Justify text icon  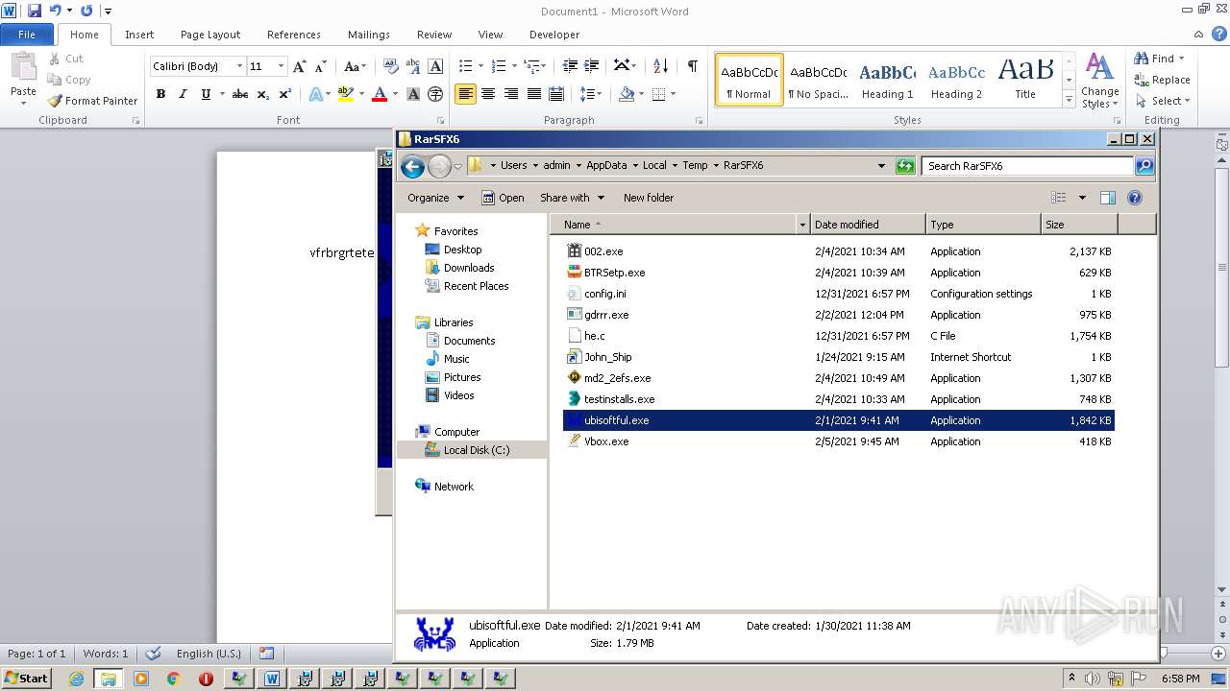click(533, 94)
